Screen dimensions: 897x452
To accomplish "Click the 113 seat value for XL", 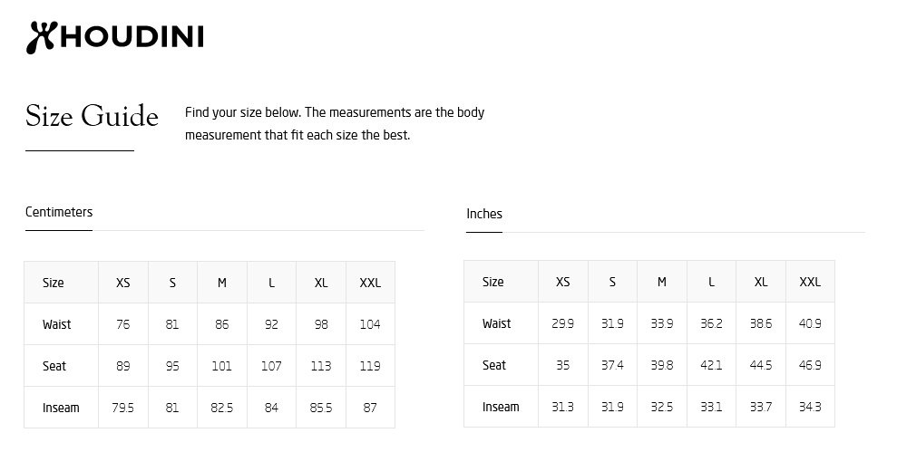I will [321, 366].
